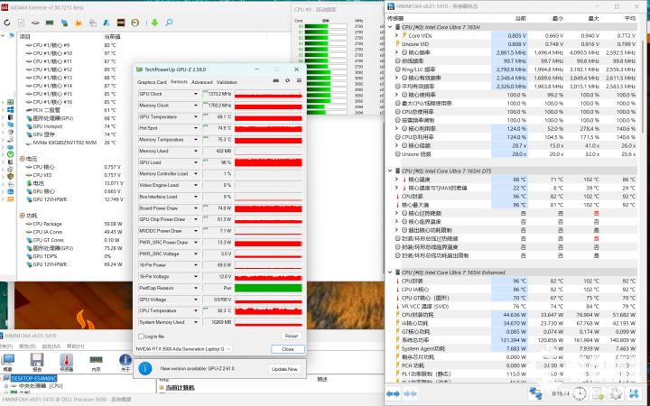650x406 pixels.
Task: Collapse the CPU [#0] Enhanced group
Action: pyautogui.click(x=390, y=272)
